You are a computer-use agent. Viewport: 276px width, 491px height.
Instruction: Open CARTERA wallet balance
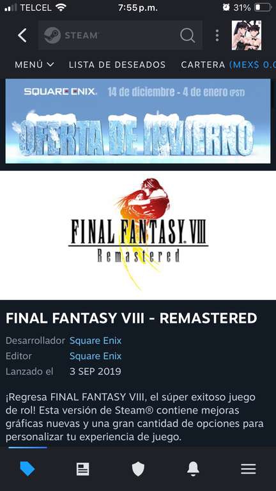[x=229, y=65]
